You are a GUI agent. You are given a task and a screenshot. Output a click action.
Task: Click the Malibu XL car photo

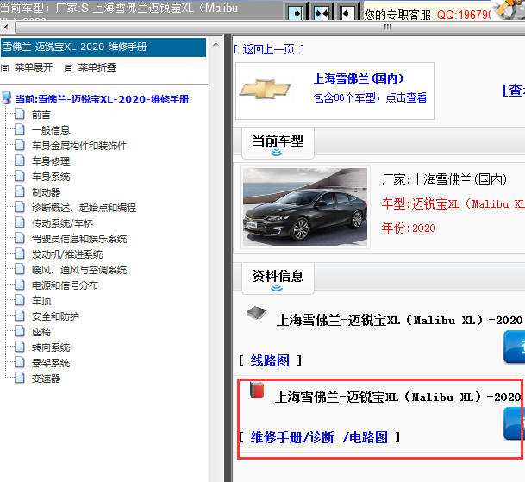(305, 207)
